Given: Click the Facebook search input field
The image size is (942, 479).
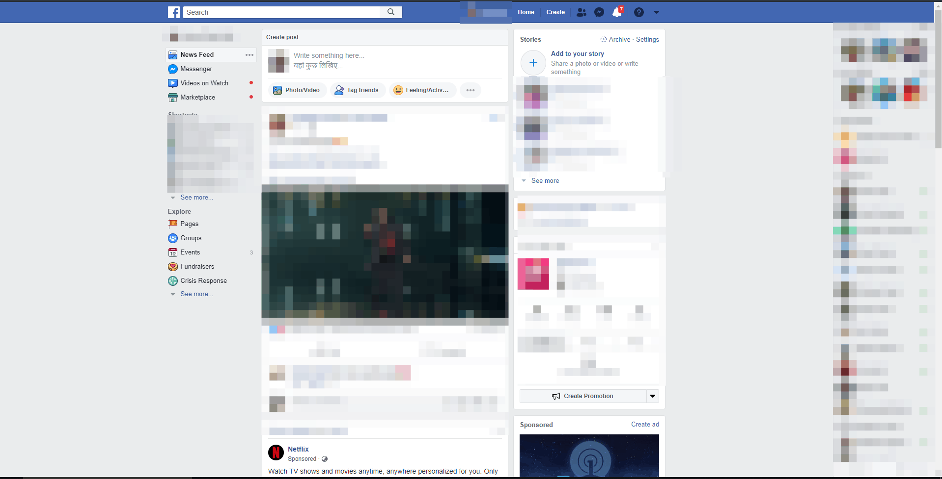Looking at the screenshot, I should 282,12.
